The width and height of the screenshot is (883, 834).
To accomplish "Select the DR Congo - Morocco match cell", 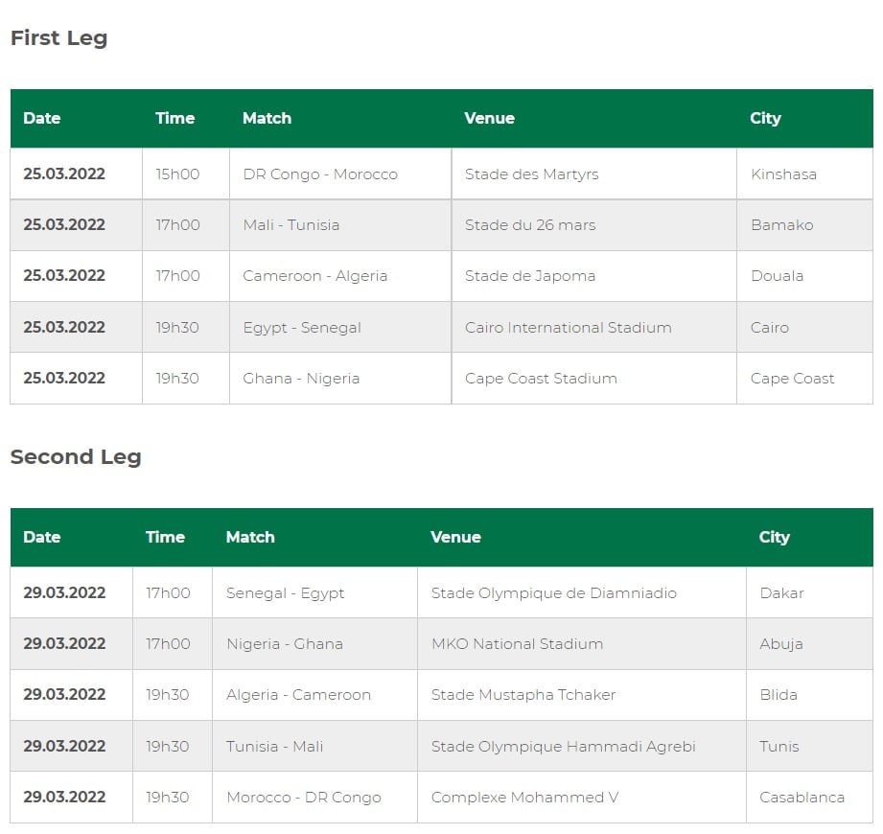I will [x=340, y=174].
